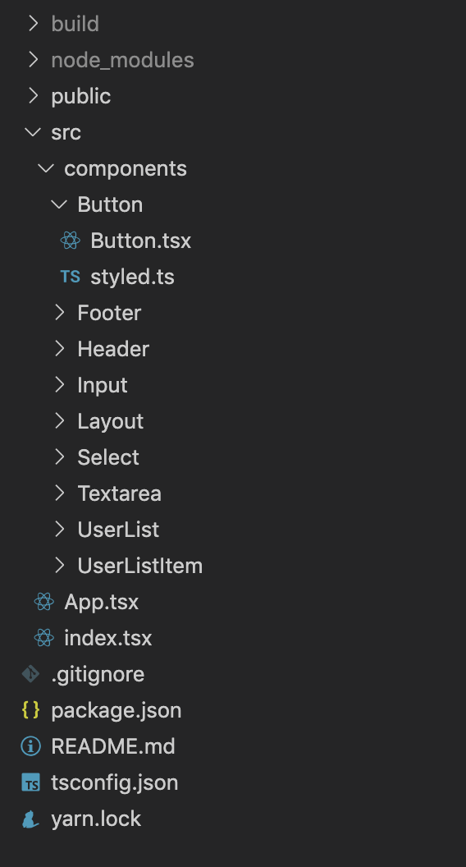This screenshot has height=867, width=466.
Task: Expand the Textarea folder chevron
Action: 60,493
